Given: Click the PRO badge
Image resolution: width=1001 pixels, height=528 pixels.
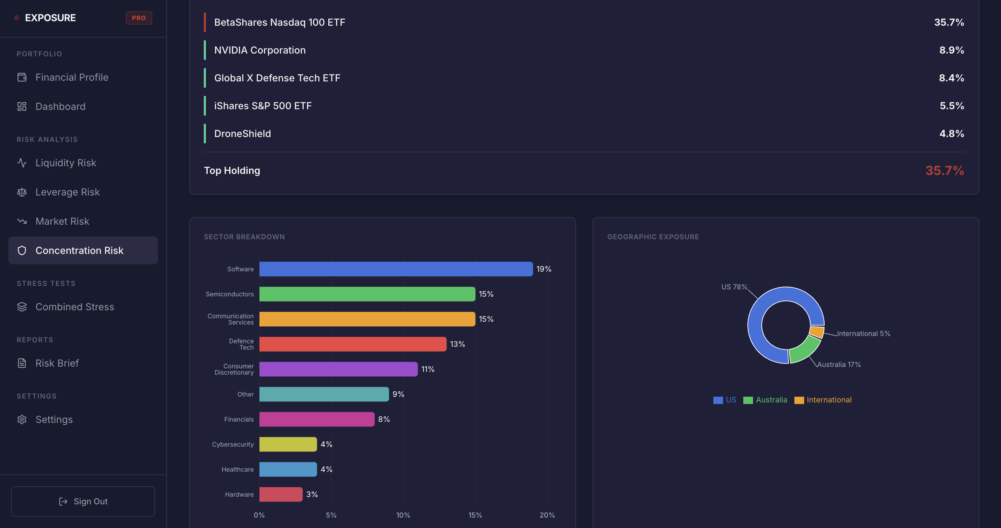Looking at the screenshot, I should 139,18.
